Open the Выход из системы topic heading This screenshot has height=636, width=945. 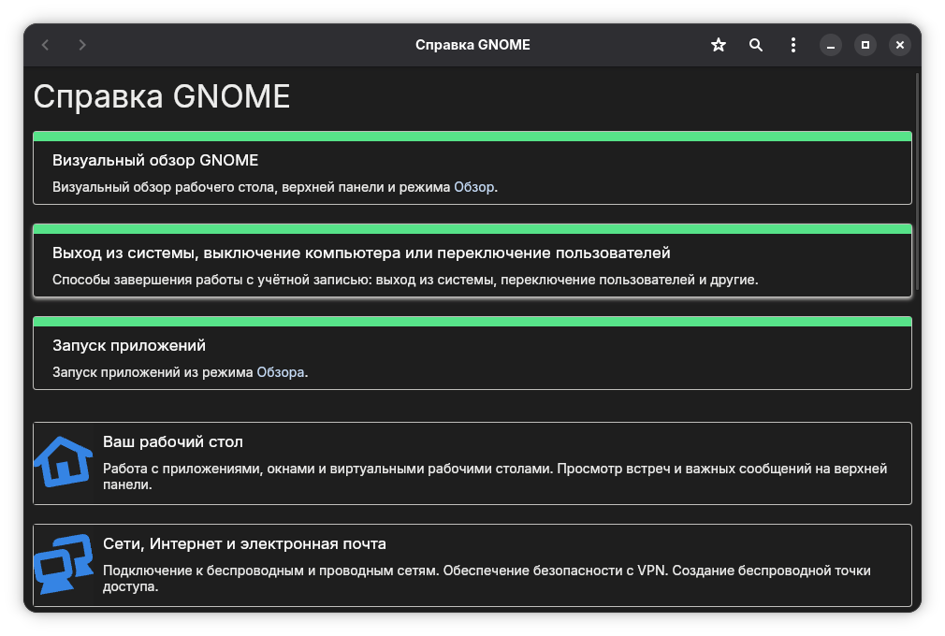tap(361, 253)
